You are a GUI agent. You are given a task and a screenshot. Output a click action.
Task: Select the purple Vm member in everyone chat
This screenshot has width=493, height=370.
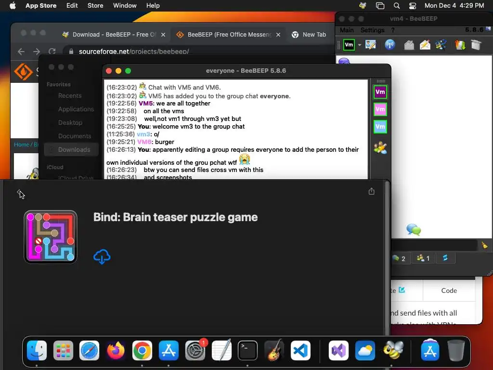380,92
